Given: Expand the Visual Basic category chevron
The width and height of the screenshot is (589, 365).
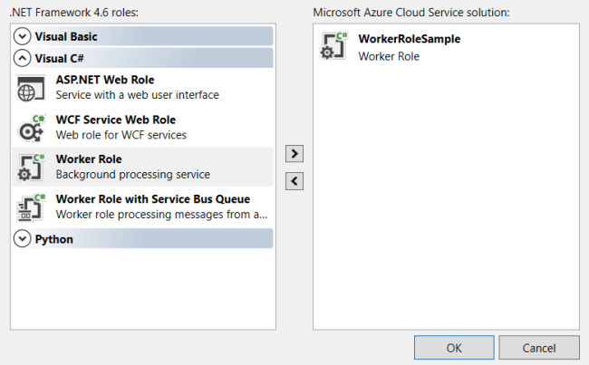Looking at the screenshot, I should click(22, 36).
